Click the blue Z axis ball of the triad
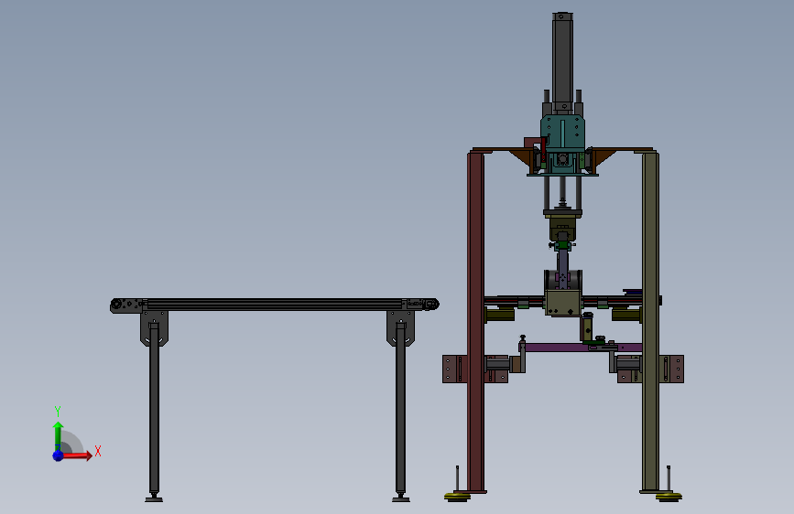Screen dimensions: 794x514 (x=58, y=455)
